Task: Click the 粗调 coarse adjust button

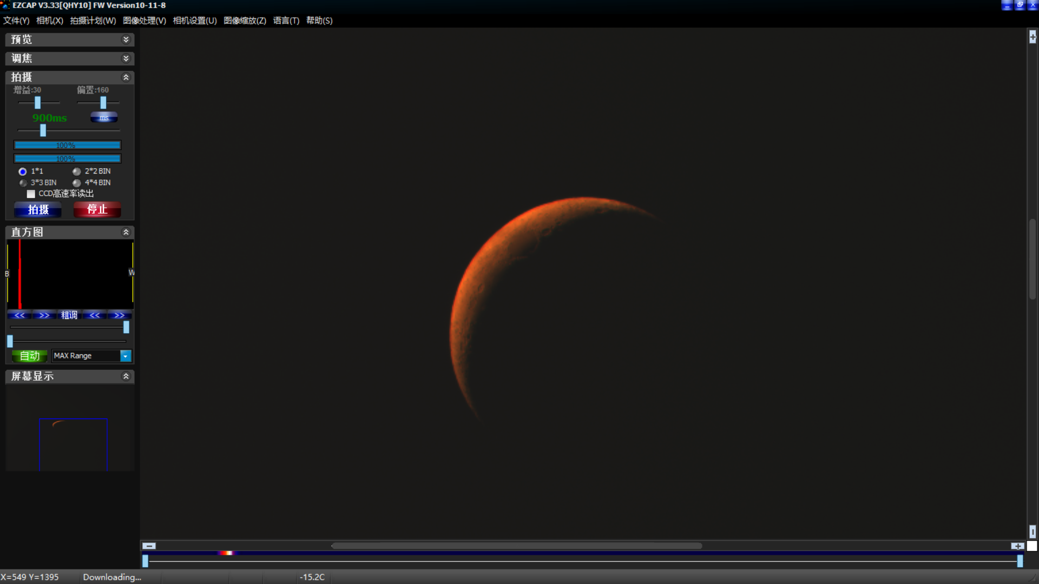Action: click(x=69, y=315)
